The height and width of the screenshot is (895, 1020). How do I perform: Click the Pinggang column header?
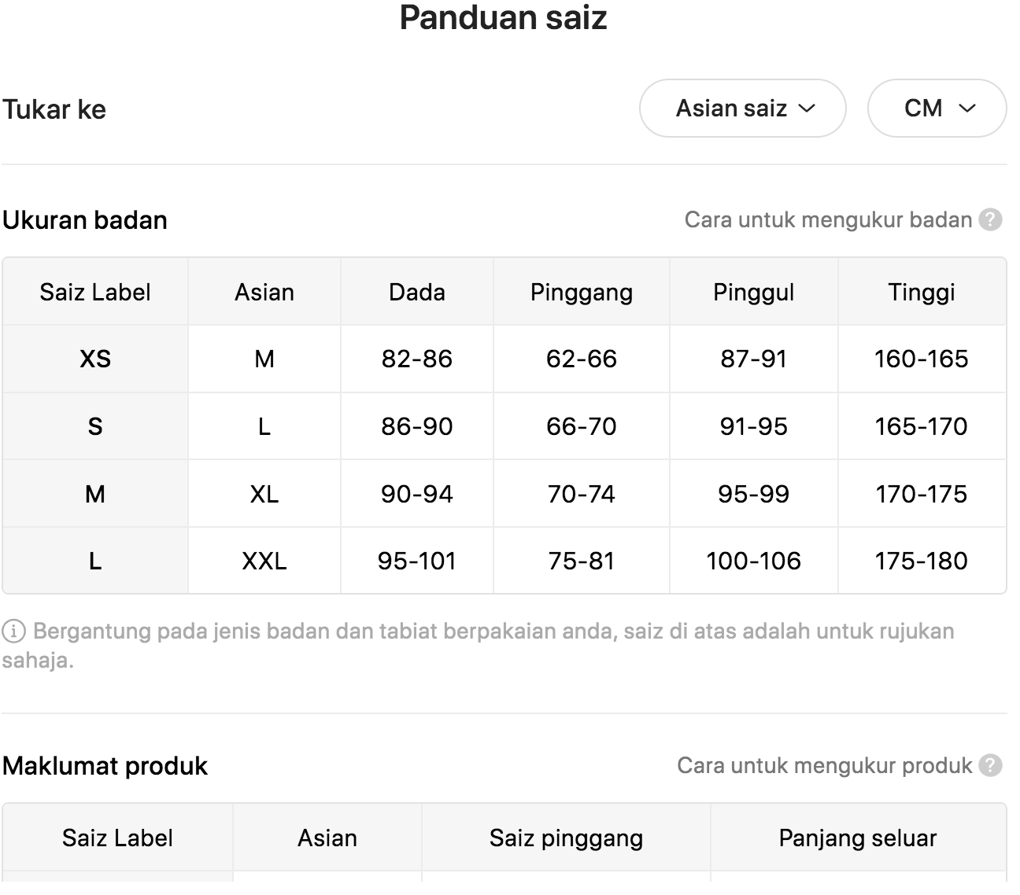(582, 293)
